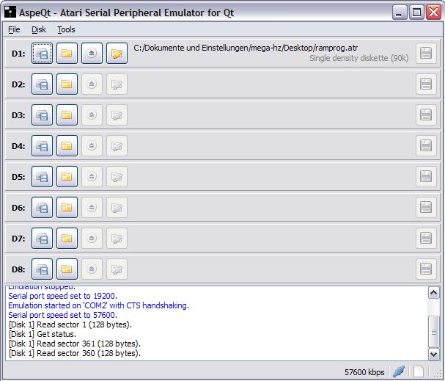
Task: Click the D5 save disk icon
Action: pos(426,177)
